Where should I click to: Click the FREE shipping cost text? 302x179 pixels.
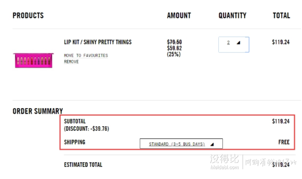[x=284, y=142]
